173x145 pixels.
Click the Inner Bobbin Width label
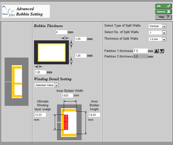point(70,91)
